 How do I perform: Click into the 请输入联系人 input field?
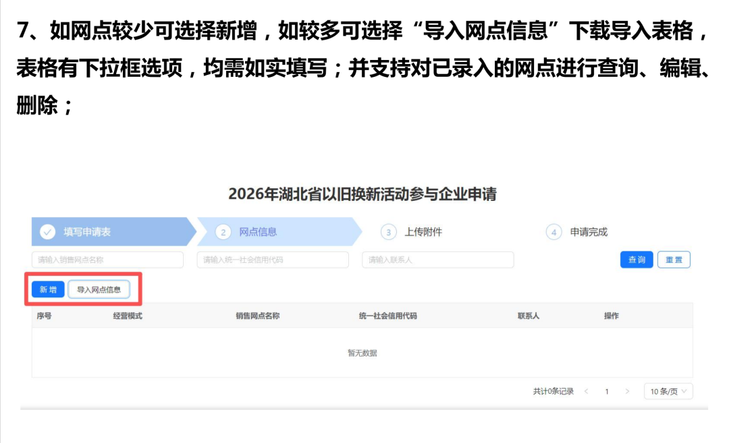437,260
